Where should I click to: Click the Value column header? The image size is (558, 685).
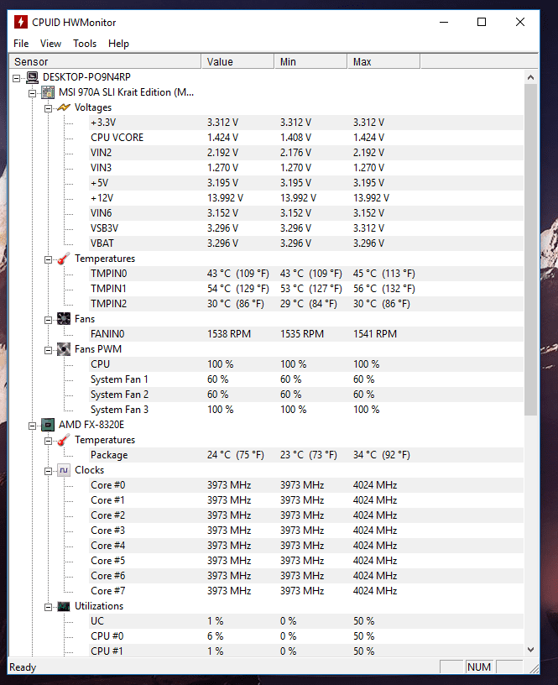pos(238,61)
